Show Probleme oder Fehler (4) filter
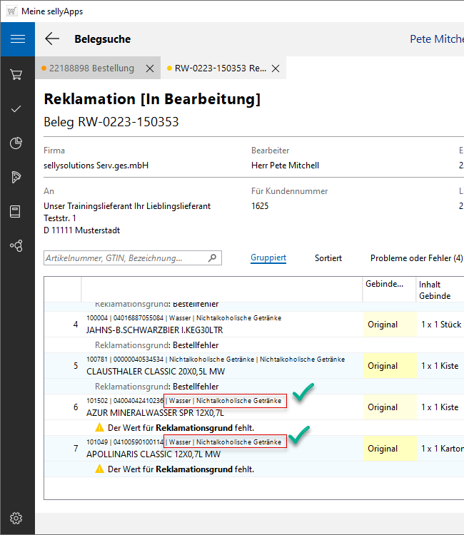Viewport: 464px width, 535px height. pos(416,258)
